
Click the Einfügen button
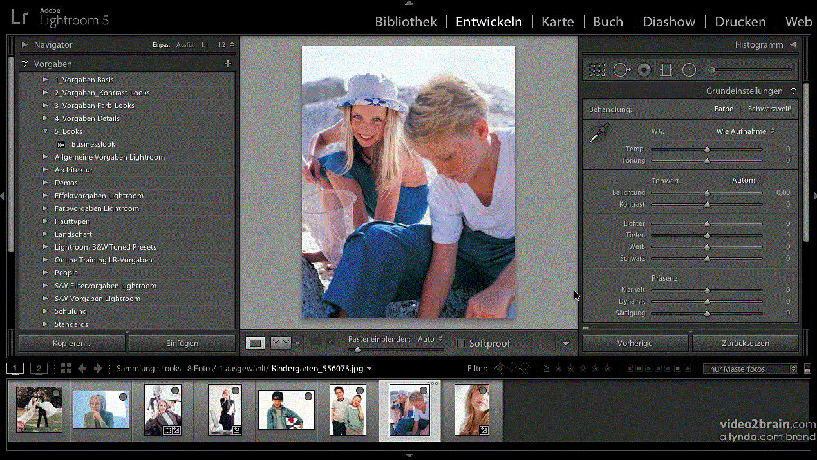[x=182, y=344]
